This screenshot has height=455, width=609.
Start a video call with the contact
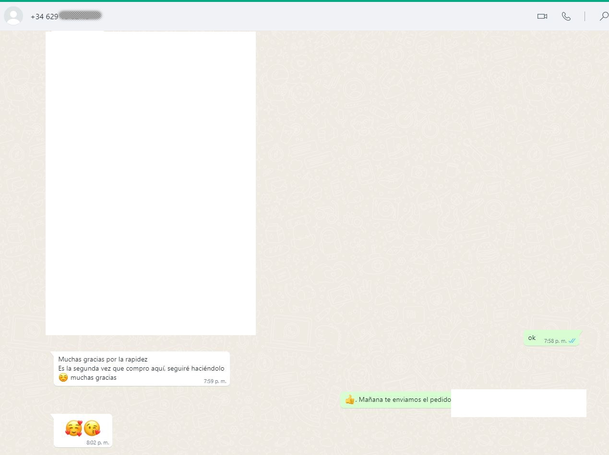point(542,16)
